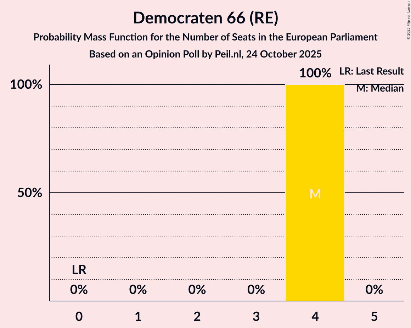The width and height of the screenshot is (411, 328).
Task: Click the 100% y-axis label
Action: coord(26,85)
